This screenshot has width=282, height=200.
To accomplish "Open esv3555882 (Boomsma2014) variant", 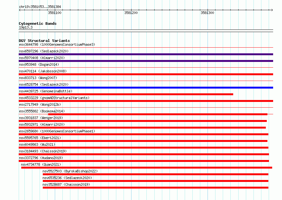I will click(x=42, y=111).
